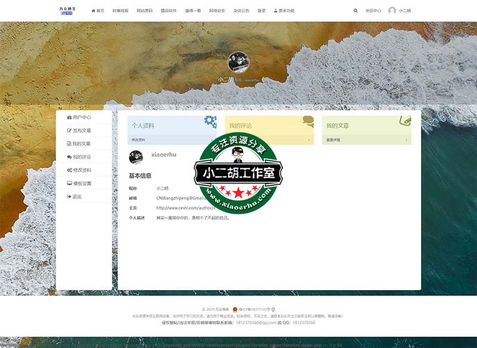Click the 我的评论 comment bubble icon

click(68, 156)
